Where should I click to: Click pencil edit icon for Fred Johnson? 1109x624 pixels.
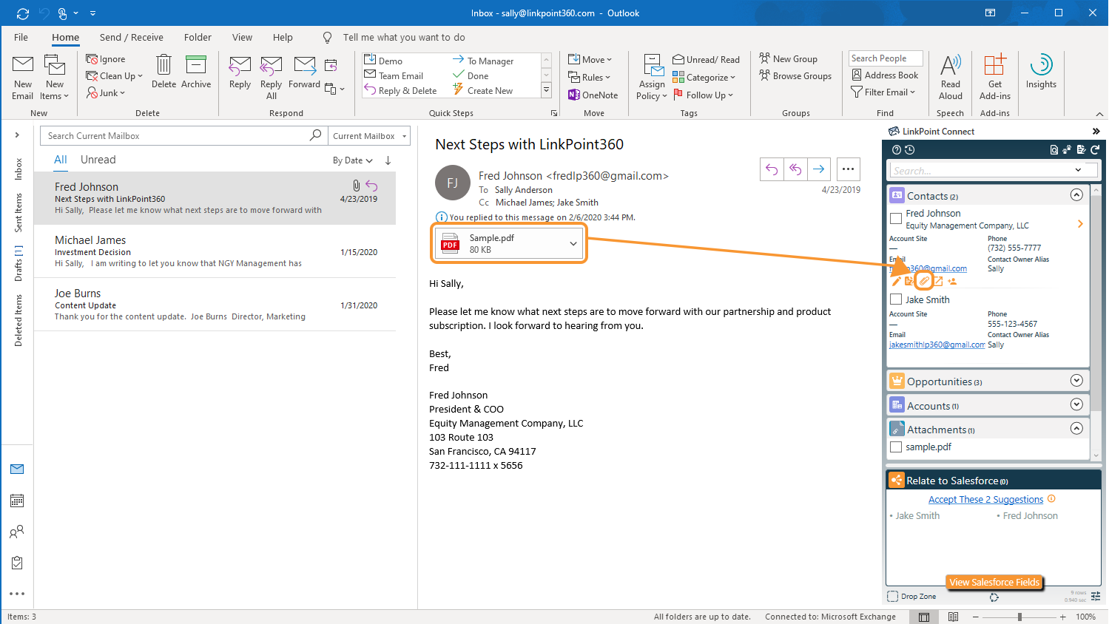[896, 281]
